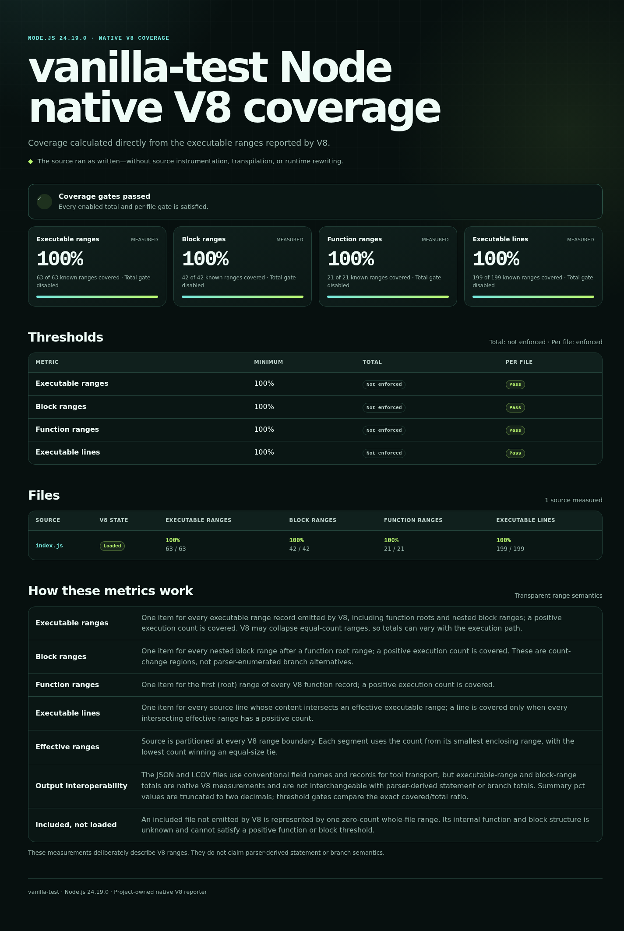Image resolution: width=624 pixels, height=931 pixels.
Task: Click the MINIMUM column header in Thresholds
Action: pyautogui.click(x=268, y=362)
